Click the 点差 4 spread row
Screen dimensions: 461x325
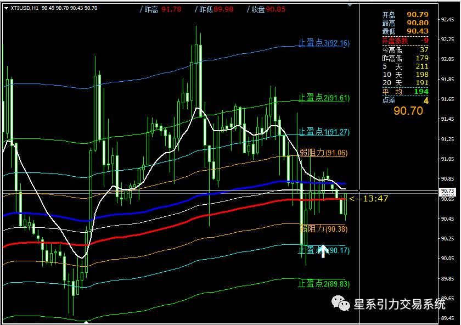coord(405,100)
